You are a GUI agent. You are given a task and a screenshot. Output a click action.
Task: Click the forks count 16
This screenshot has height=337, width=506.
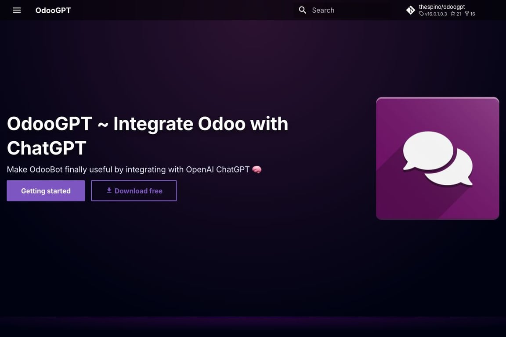(x=470, y=14)
